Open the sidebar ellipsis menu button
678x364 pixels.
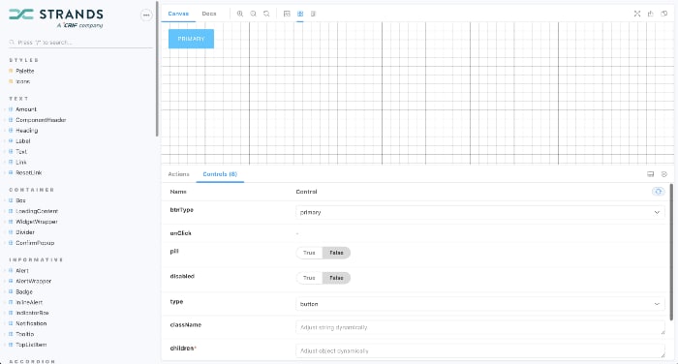(x=146, y=15)
